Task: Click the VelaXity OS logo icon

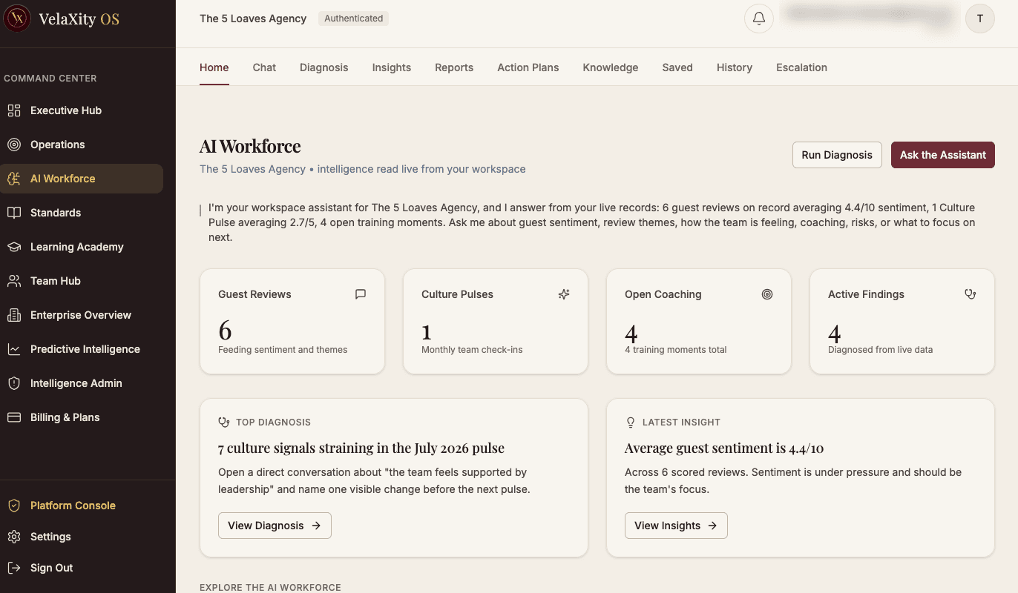Action: 17,19
